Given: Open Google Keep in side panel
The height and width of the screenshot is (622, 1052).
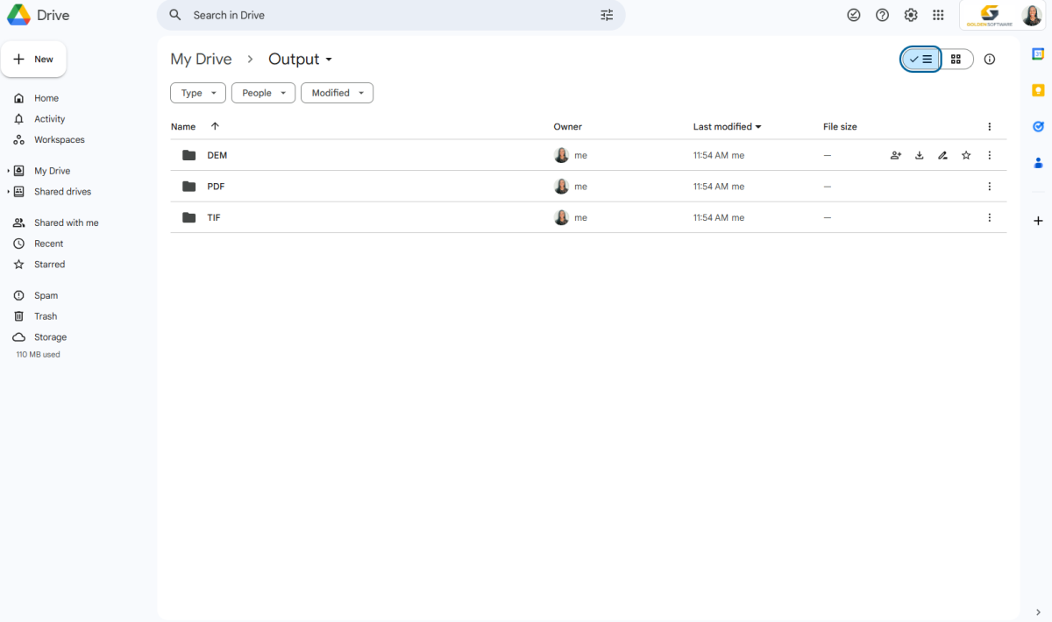Looking at the screenshot, I should 1038,90.
